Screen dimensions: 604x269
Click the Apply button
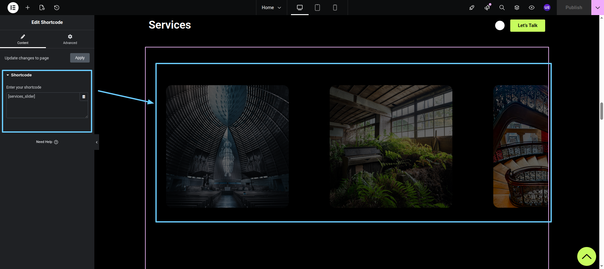pyautogui.click(x=80, y=58)
